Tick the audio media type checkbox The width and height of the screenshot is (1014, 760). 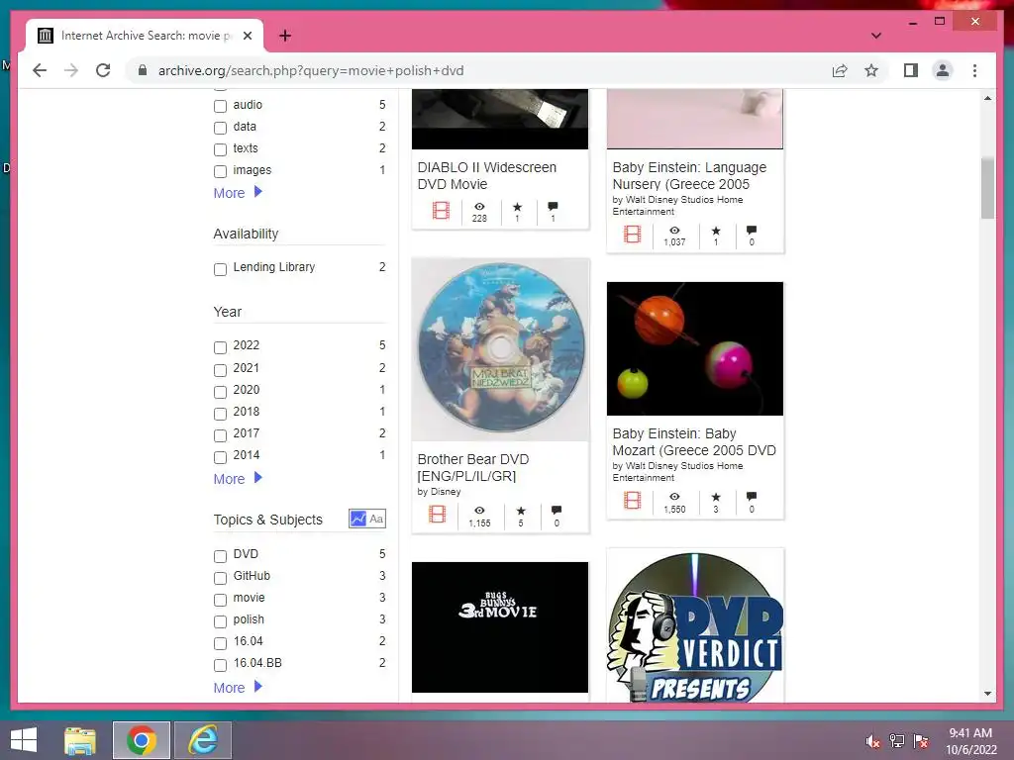[221, 105]
